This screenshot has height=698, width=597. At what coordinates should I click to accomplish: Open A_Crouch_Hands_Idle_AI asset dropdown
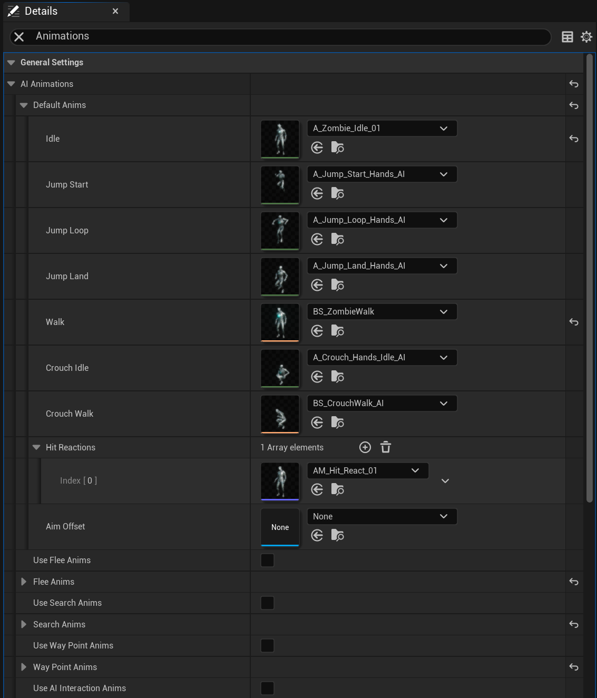pos(382,358)
